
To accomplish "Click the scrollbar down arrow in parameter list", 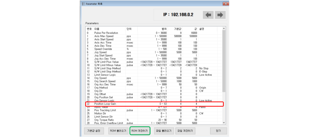I will point(224,123).
